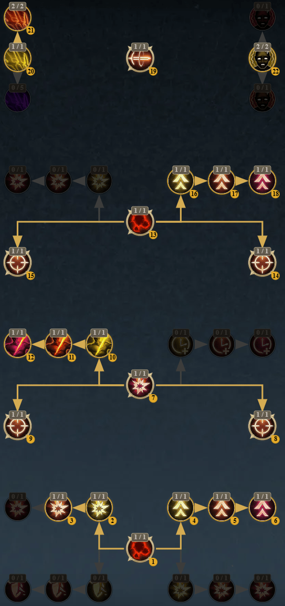Screen dimensions: 285x606
Task: Click the golden mask node numbered 22
Action: click(x=262, y=58)
